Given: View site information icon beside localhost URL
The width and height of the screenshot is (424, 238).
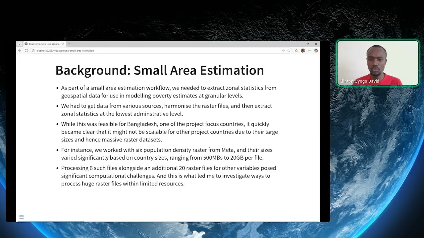Looking at the screenshot, I should point(33,51).
